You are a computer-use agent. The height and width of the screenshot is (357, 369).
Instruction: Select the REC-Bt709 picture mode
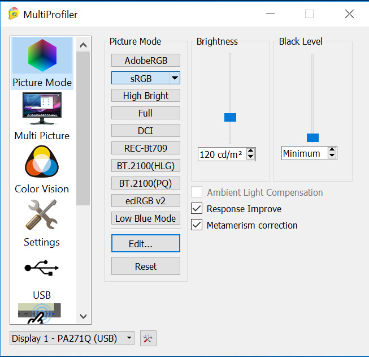146,148
